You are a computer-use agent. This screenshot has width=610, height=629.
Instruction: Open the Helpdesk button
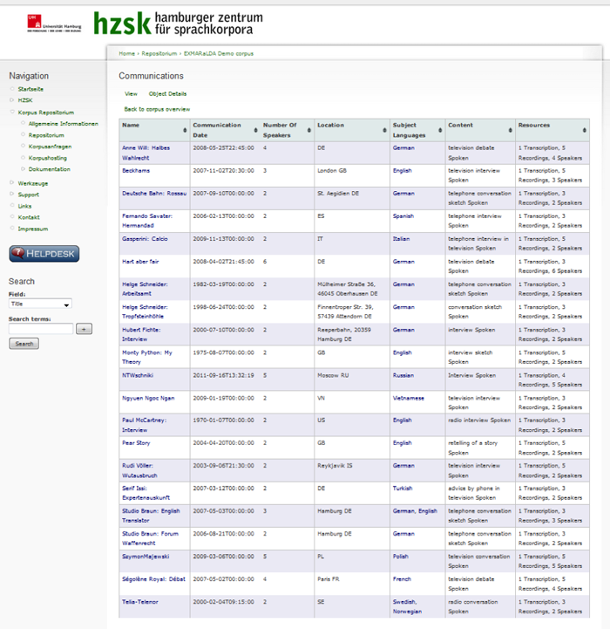(x=44, y=254)
